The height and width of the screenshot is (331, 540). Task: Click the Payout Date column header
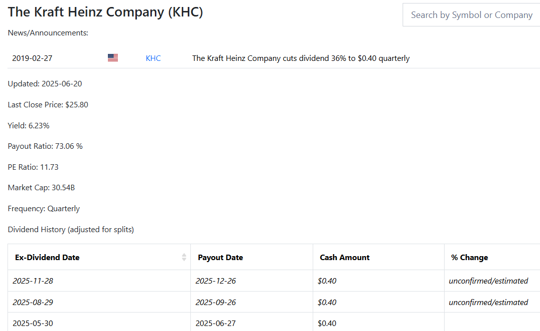[252, 257]
